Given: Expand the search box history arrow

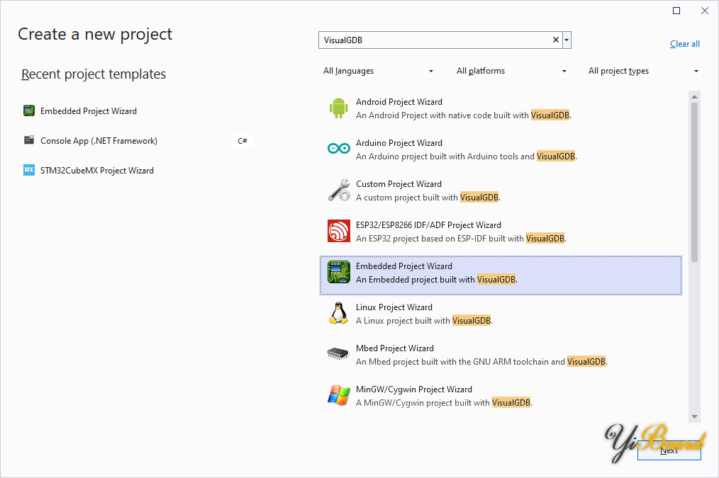Looking at the screenshot, I should point(567,40).
